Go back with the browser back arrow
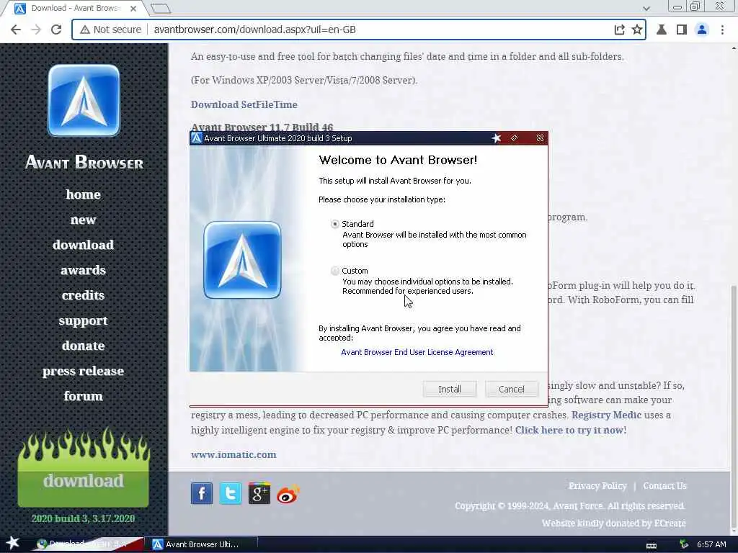 coord(16,30)
